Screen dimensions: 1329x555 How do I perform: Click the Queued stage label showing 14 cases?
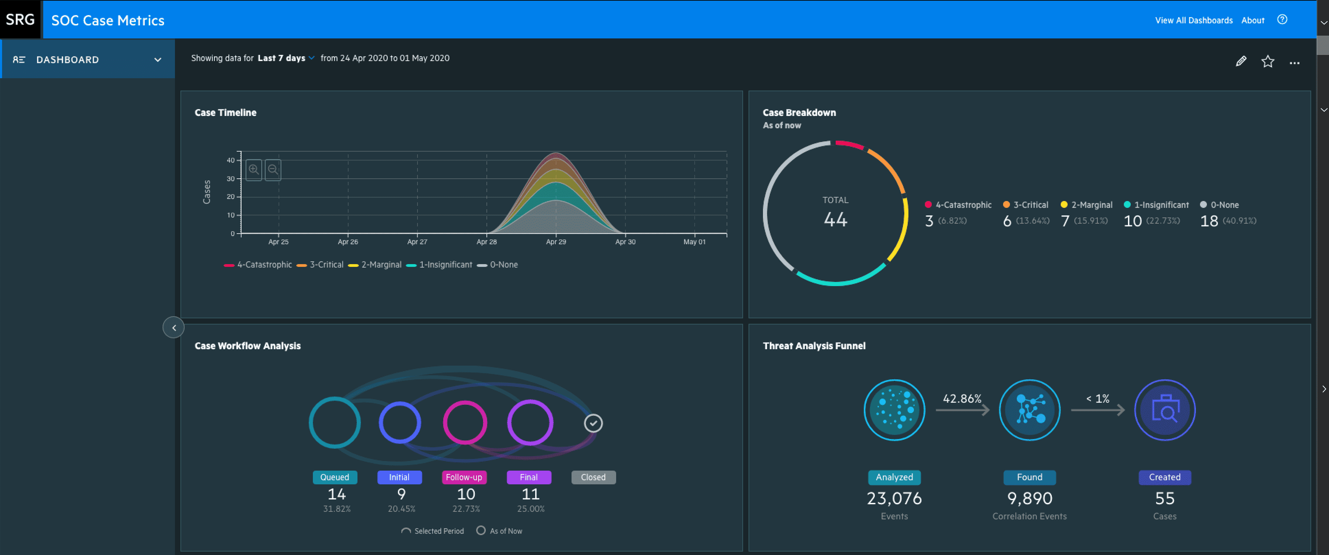[x=335, y=477]
